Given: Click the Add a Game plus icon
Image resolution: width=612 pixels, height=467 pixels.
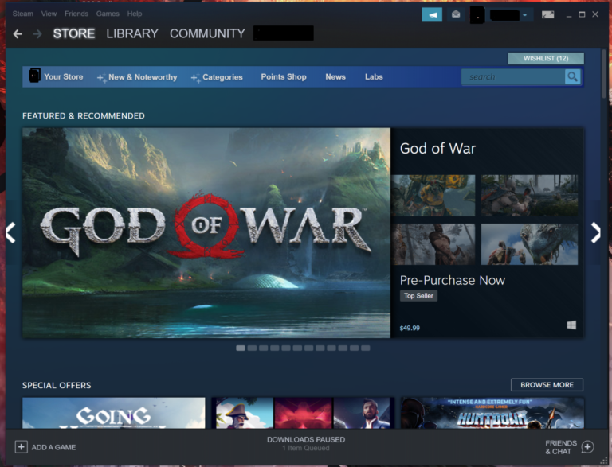Looking at the screenshot, I should (x=21, y=447).
